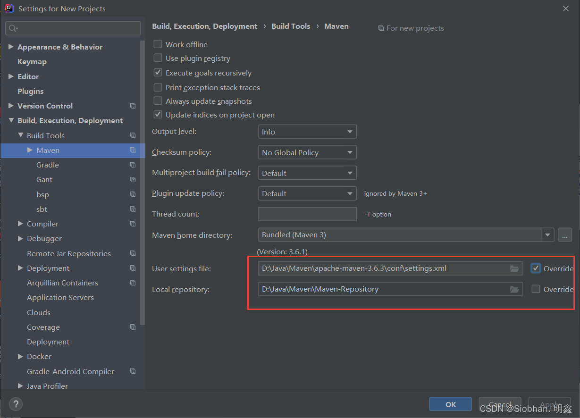The height and width of the screenshot is (418, 580).
Task: Enable Always update snapshots checkbox
Action: pos(158,101)
